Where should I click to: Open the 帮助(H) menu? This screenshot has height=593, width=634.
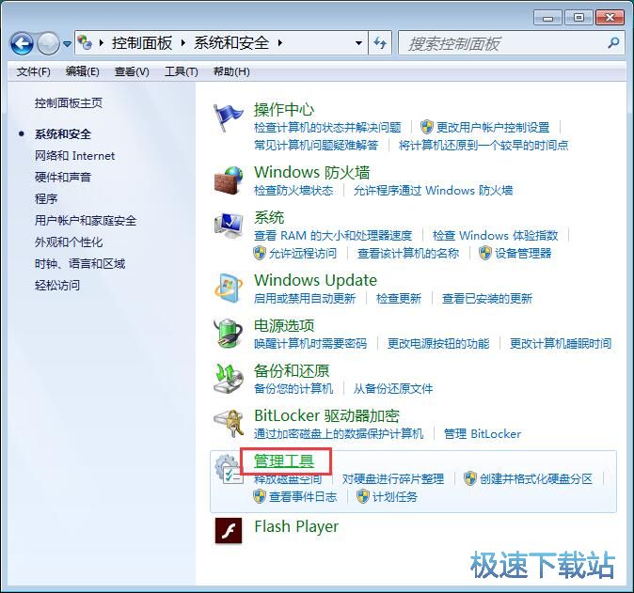point(231,72)
